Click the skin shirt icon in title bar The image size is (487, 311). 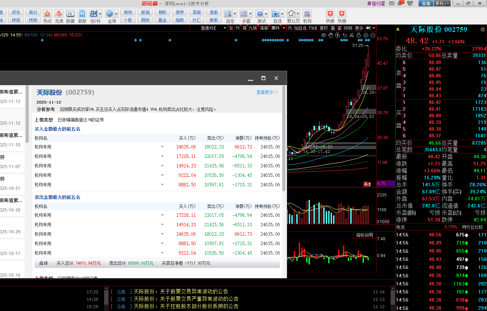tap(410, 4)
